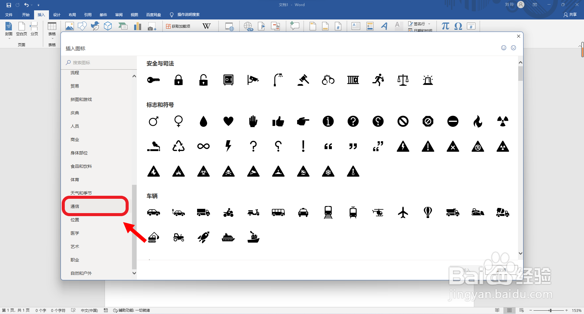Click the 搜索图标 search field
Image resolution: width=584 pixels, height=314 pixels.
[x=99, y=62]
